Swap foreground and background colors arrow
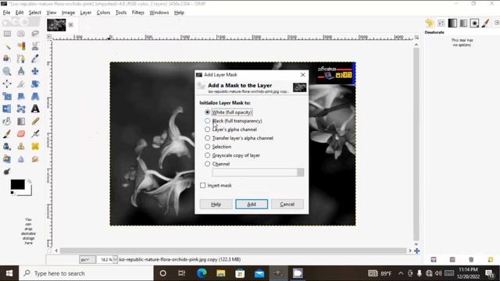500x281 pixels. pyautogui.click(x=30, y=181)
